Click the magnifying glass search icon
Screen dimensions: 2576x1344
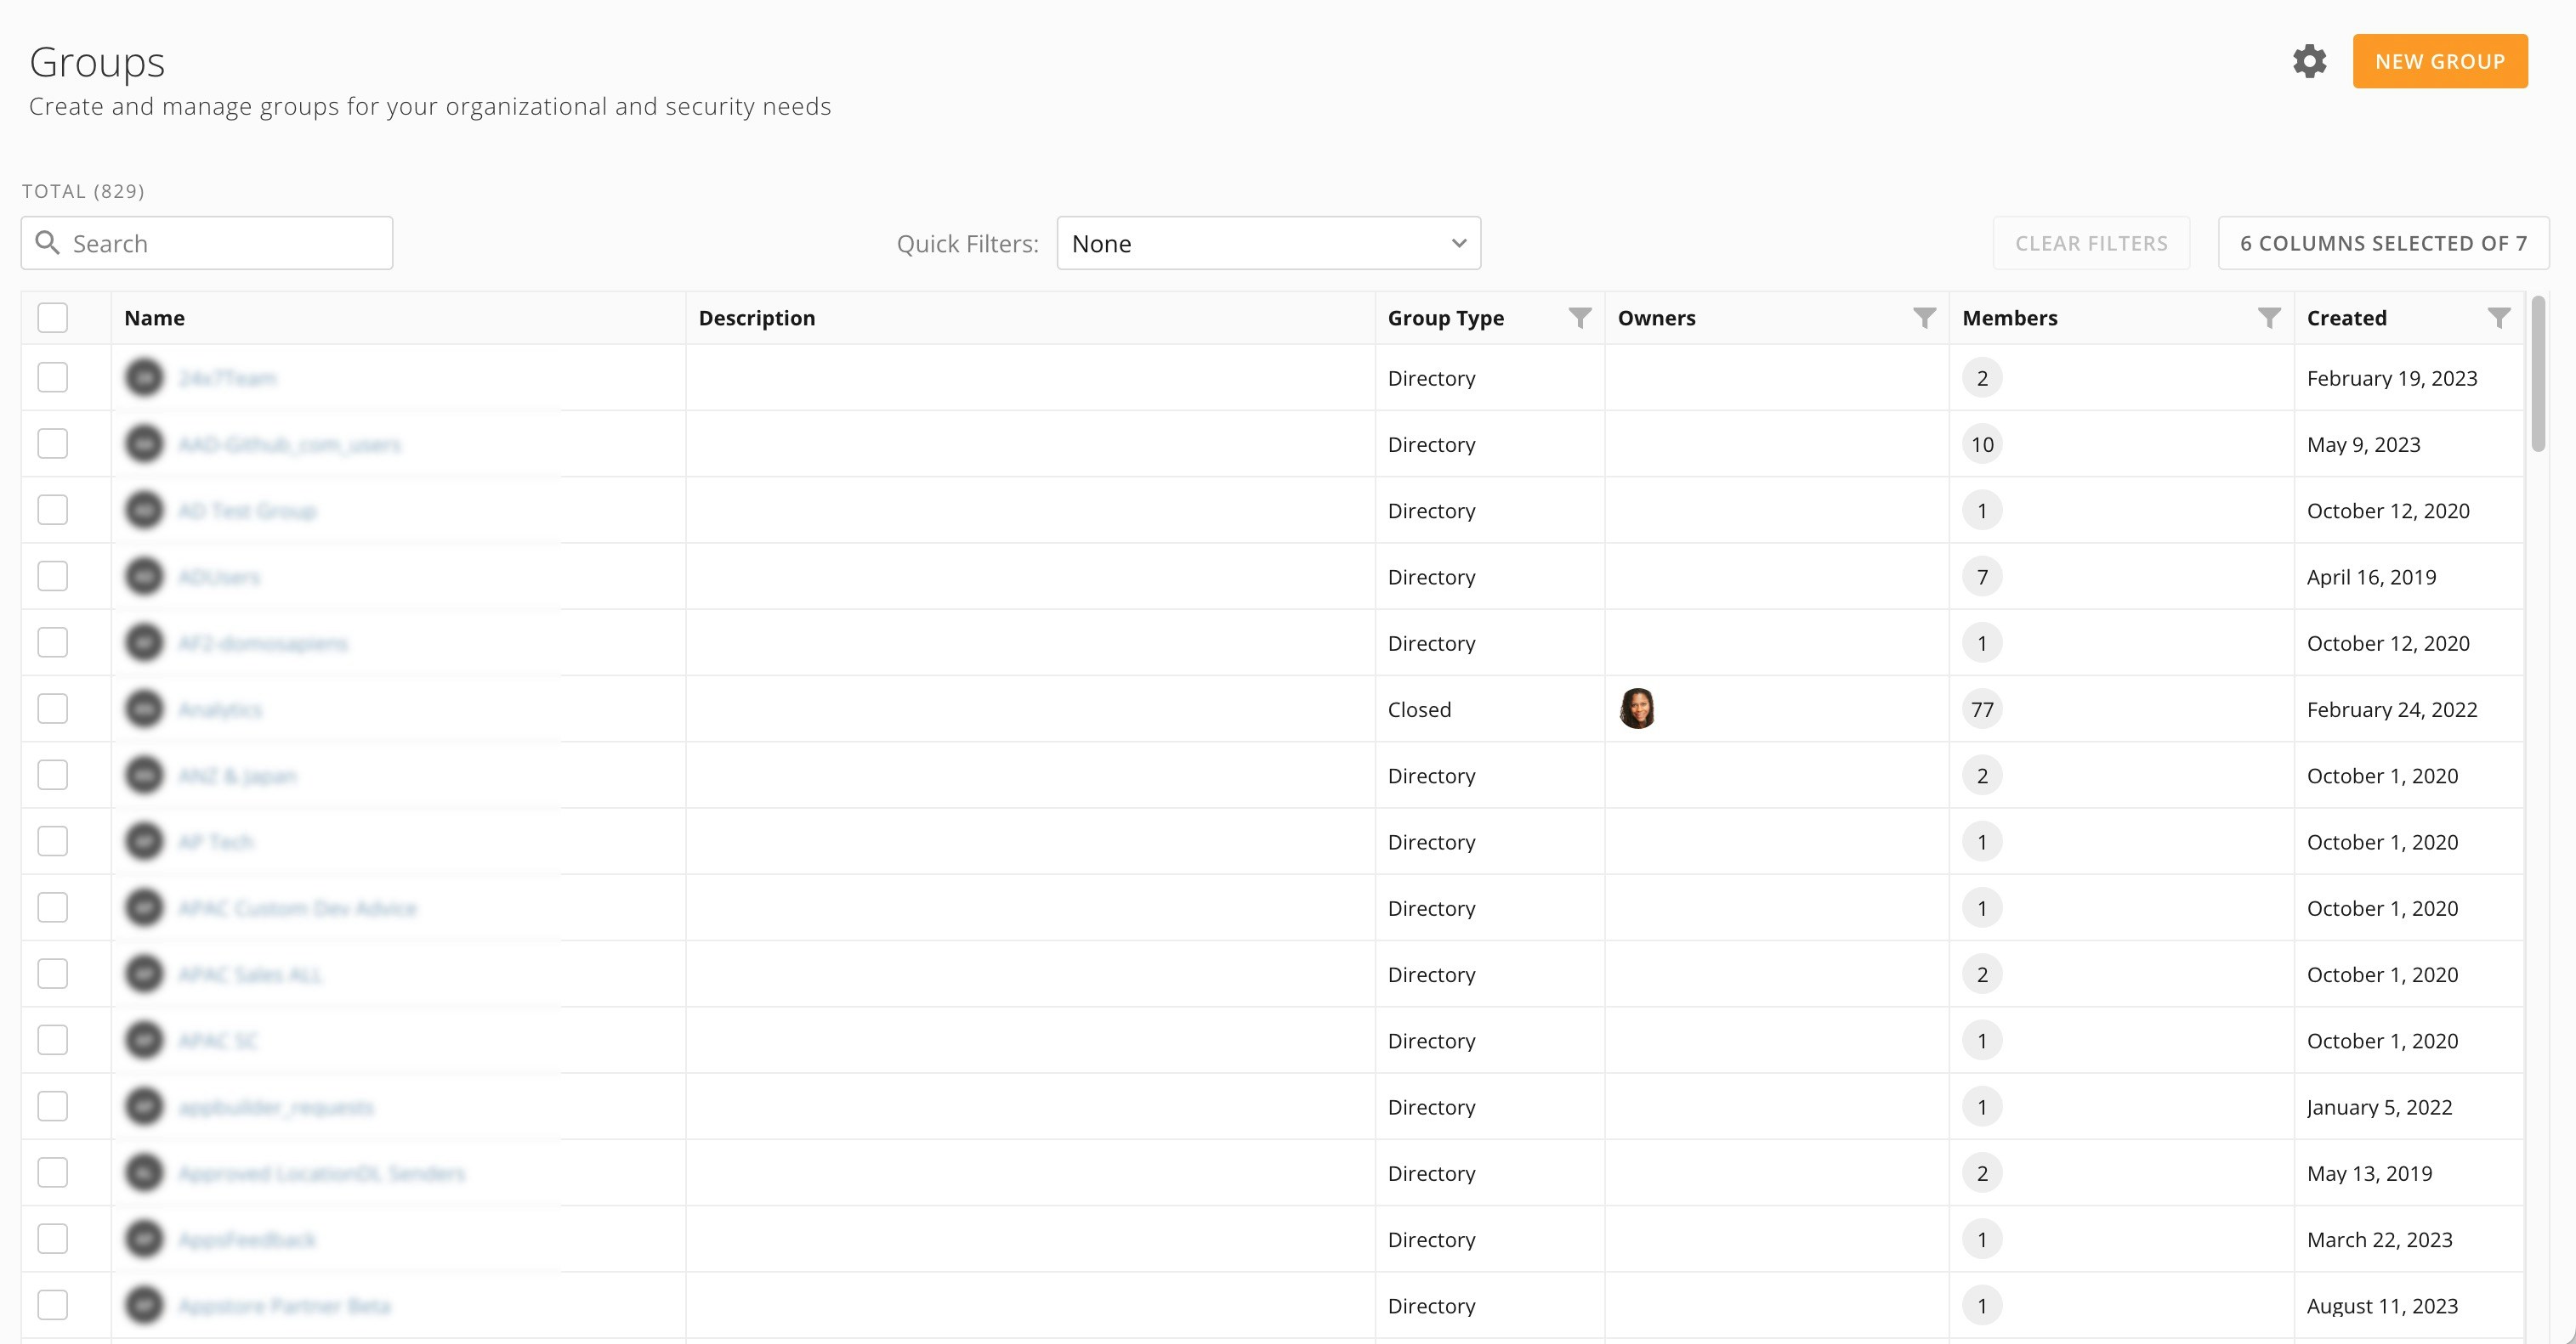[x=48, y=242]
